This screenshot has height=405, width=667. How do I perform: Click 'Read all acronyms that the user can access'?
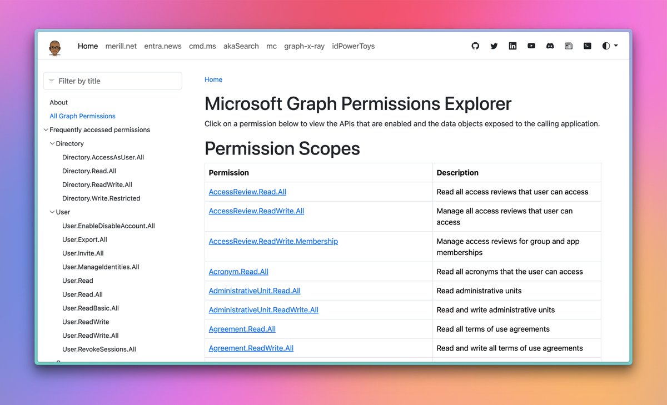pos(510,272)
